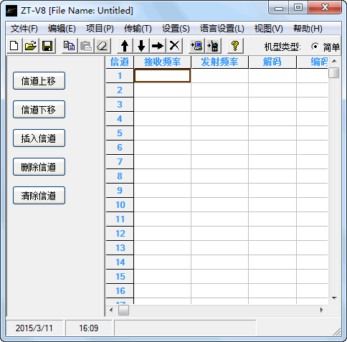Select channel row header 12
Viewport: 347px width, 342px height.
[120, 234]
